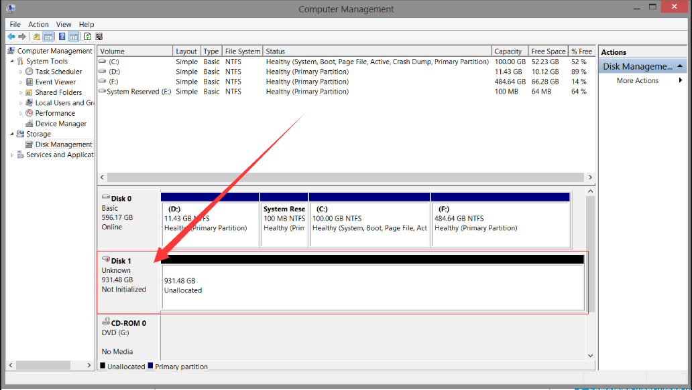The width and height of the screenshot is (692, 390).
Task: Click the Refresh toolbar icon
Action: click(87, 37)
